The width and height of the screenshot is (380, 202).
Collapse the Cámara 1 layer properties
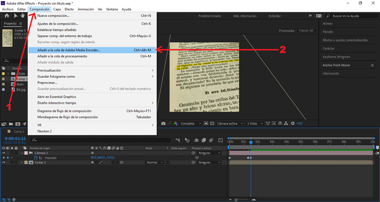22,153
